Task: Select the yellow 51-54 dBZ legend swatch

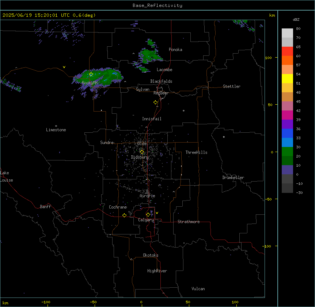Action: (x=287, y=78)
